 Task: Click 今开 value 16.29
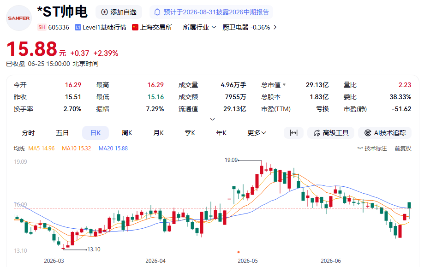click(x=73, y=85)
